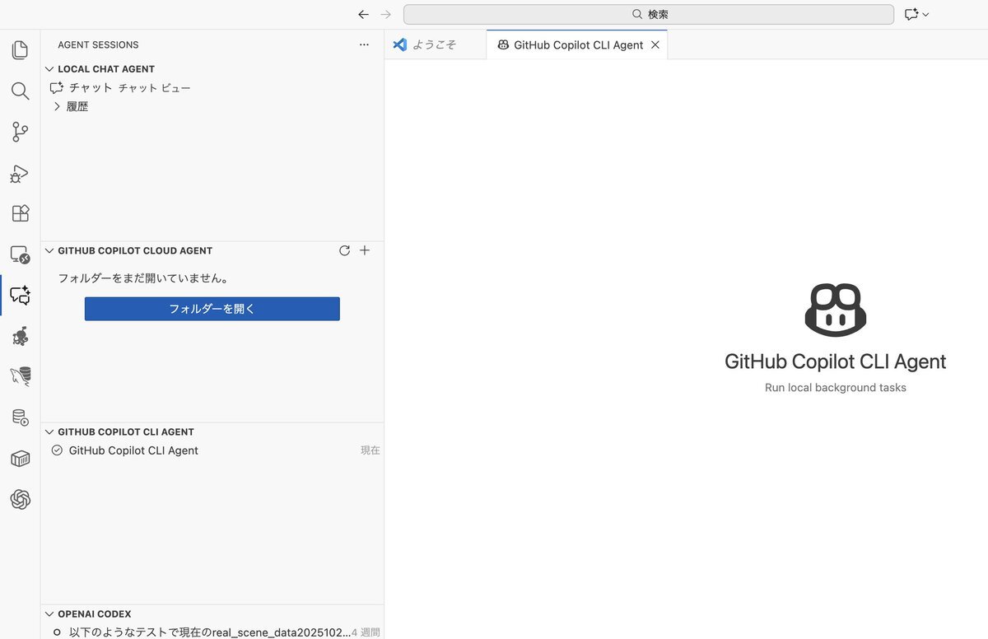This screenshot has height=639, width=988.
Task: Open the Source Control view
Action: tap(21, 132)
